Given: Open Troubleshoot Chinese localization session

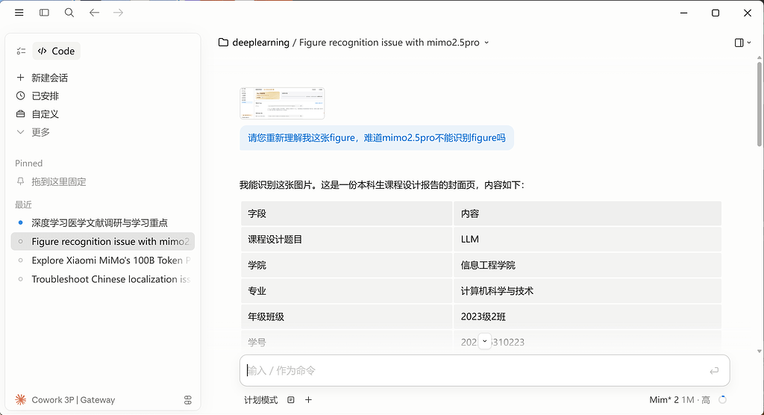Looking at the screenshot, I should pyautogui.click(x=103, y=279).
